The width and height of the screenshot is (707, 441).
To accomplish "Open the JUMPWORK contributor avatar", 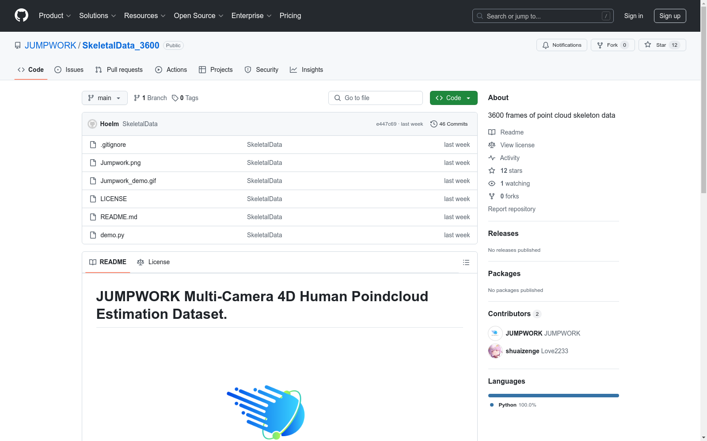I will click(495, 333).
